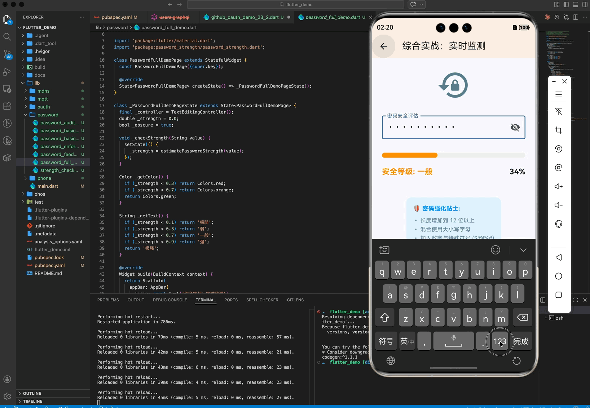Click emulator home circle button

[559, 276]
